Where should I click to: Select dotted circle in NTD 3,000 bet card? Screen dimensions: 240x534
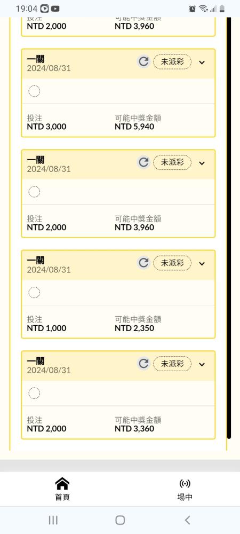[x=34, y=91]
